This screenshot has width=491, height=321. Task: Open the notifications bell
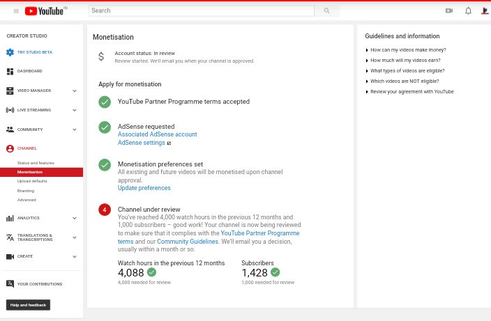tap(468, 11)
